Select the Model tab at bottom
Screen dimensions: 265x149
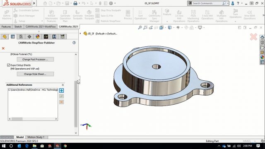[x=20, y=137]
